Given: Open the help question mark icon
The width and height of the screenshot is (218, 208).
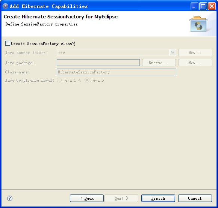Looking at the screenshot, I should (10, 198).
